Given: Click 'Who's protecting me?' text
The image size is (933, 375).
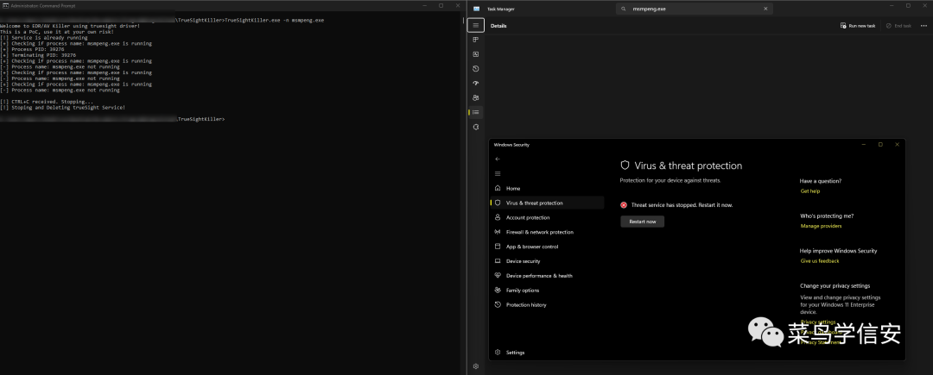Looking at the screenshot, I should tap(827, 216).
